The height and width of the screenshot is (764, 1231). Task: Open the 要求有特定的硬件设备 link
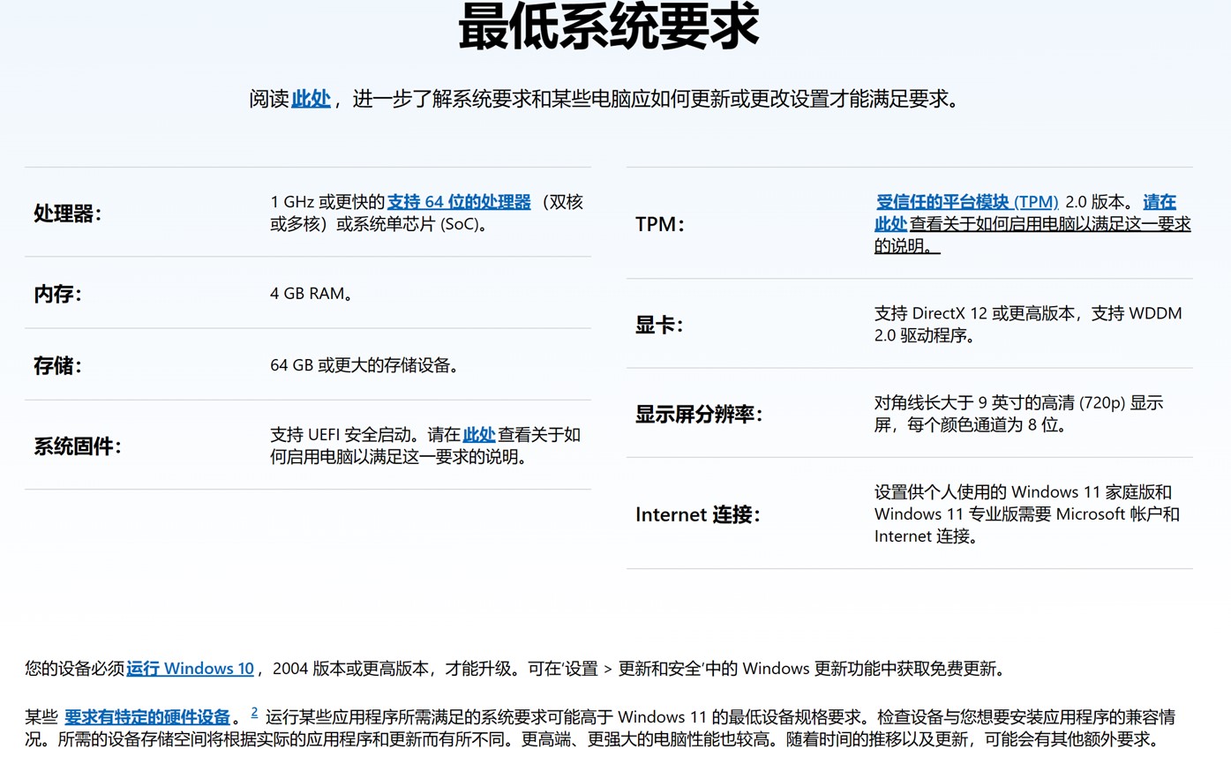pyautogui.click(x=146, y=716)
